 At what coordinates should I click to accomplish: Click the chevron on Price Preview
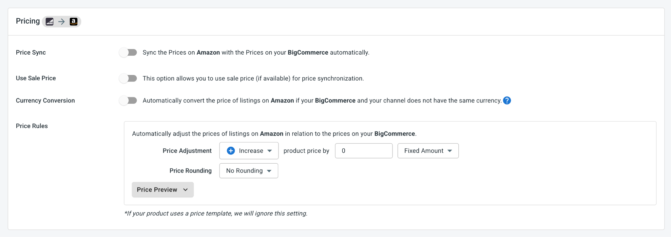pos(185,190)
